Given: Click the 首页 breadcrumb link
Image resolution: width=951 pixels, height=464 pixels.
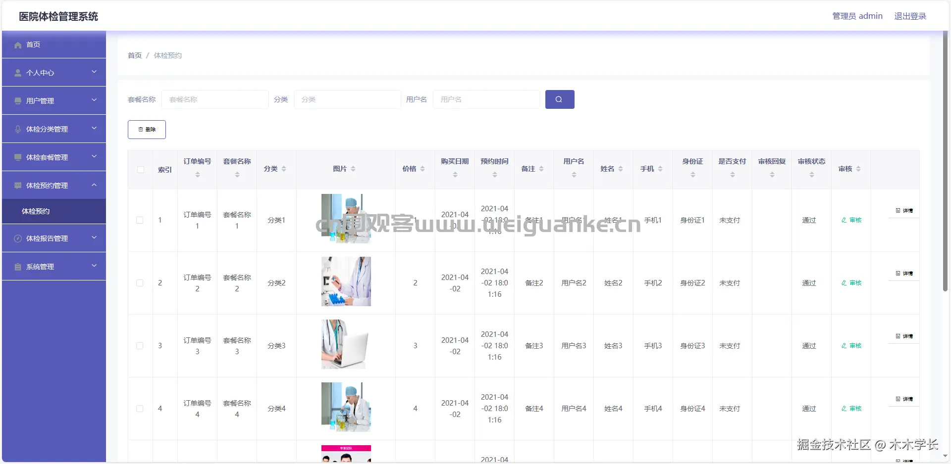Looking at the screenshot, I should 135,55.
